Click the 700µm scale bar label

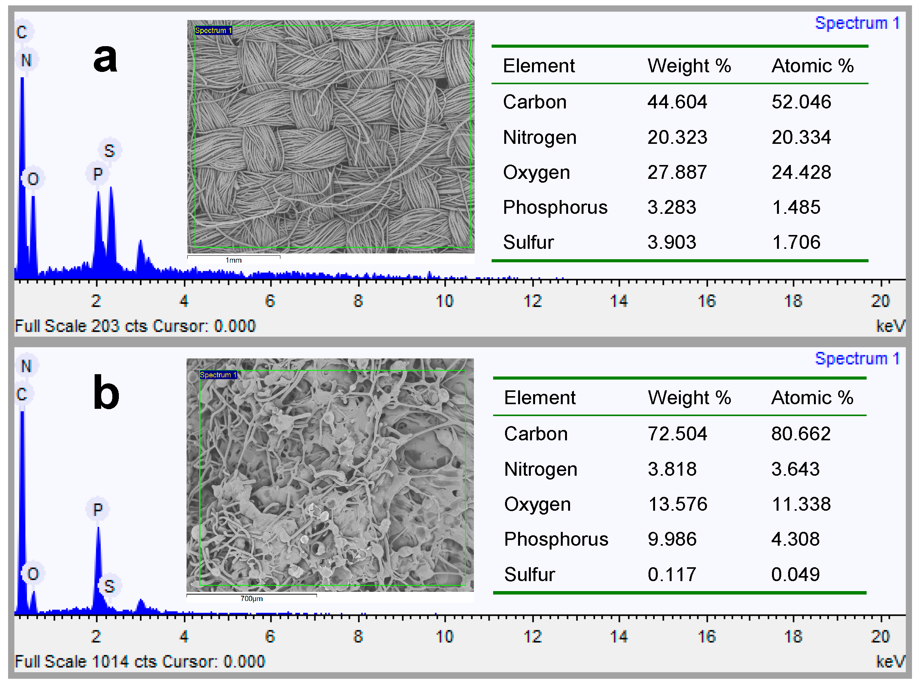252,598
